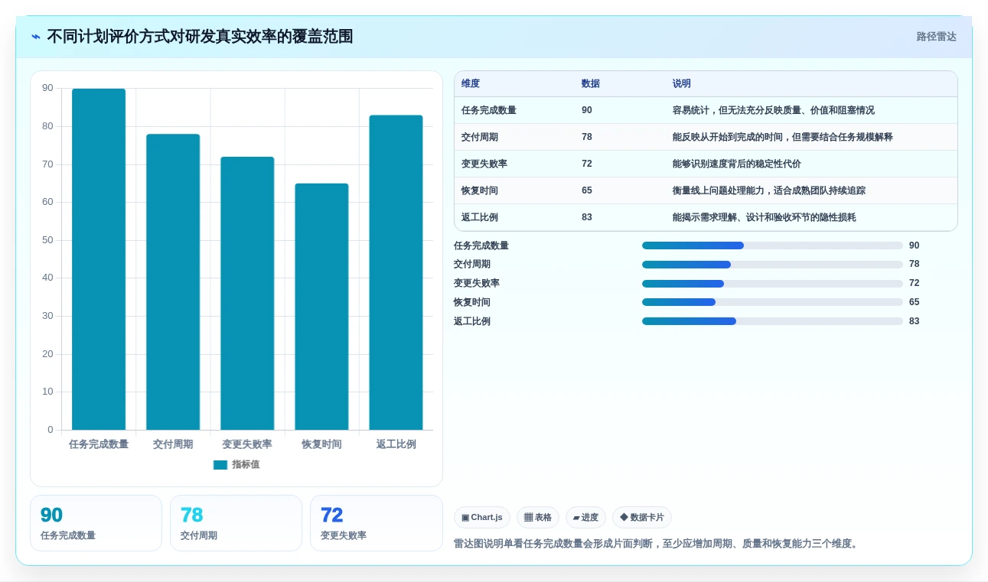Click the 恢复时间 progress list label
The height and width of the screenshot is (582, 988).
tap(472, 302)
